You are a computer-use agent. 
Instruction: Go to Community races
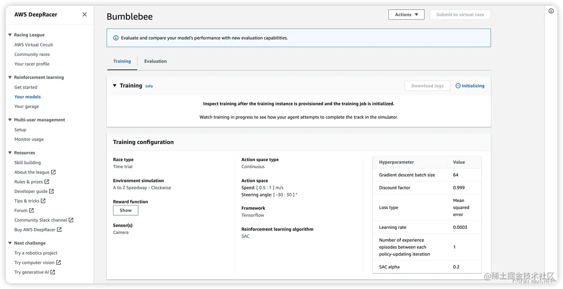32,54
